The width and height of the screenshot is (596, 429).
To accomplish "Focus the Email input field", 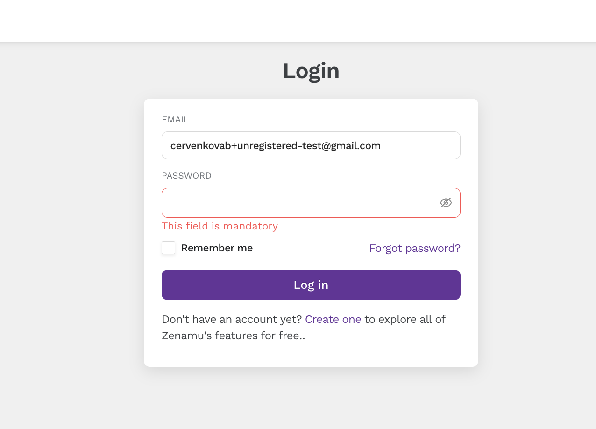I will (x=311, y=145).
